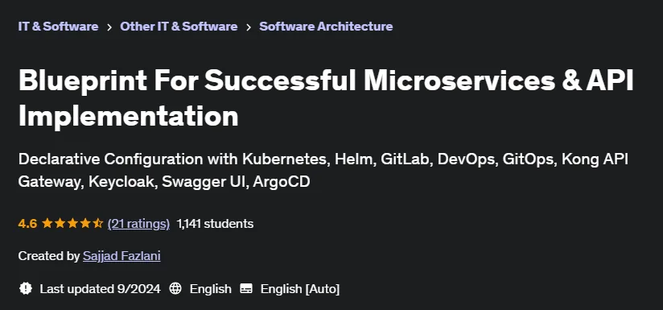This screenshot has height=310, width=663.
Task: Open Other IT & Software breadcrumb
Action: 179,27
